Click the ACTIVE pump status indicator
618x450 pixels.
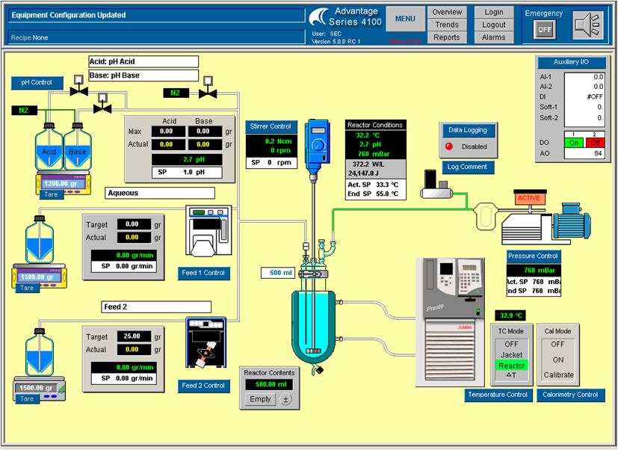tap(529, 198)
